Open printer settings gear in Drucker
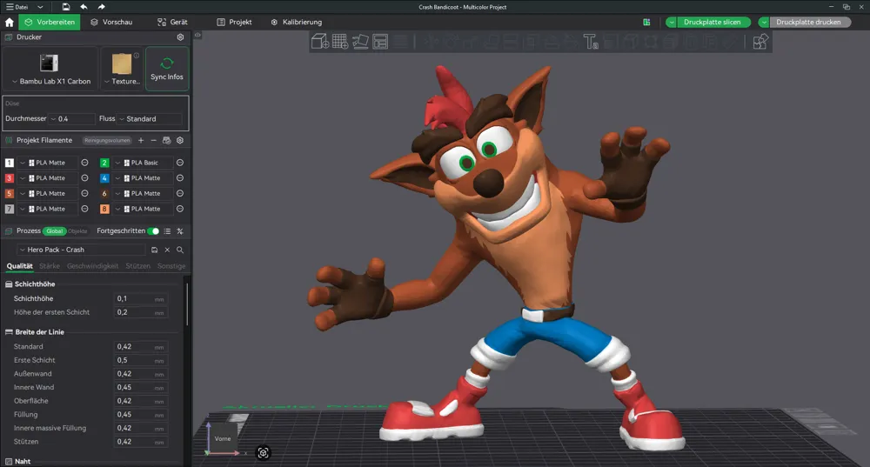This screenshot has height=467, width=870. 180,37
